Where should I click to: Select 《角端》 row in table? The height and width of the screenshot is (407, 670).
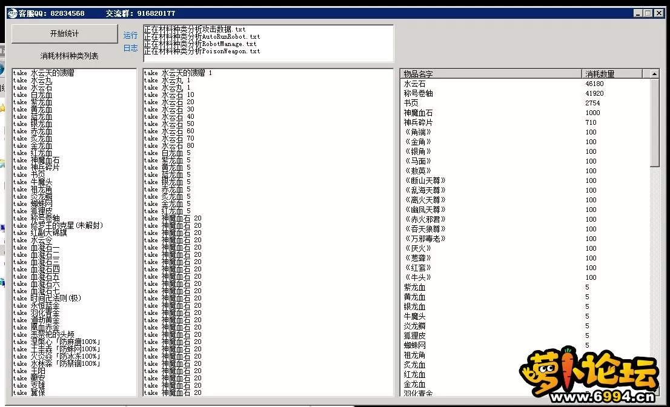click(x=526, y=132)
